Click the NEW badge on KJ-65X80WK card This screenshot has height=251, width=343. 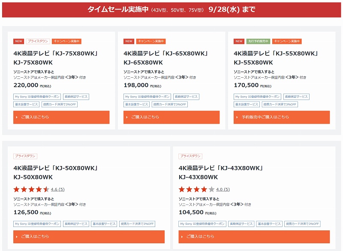tap(129, 41)
